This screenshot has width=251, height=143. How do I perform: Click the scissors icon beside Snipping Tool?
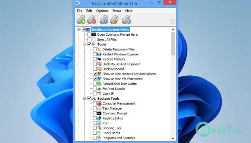[99, 128]
